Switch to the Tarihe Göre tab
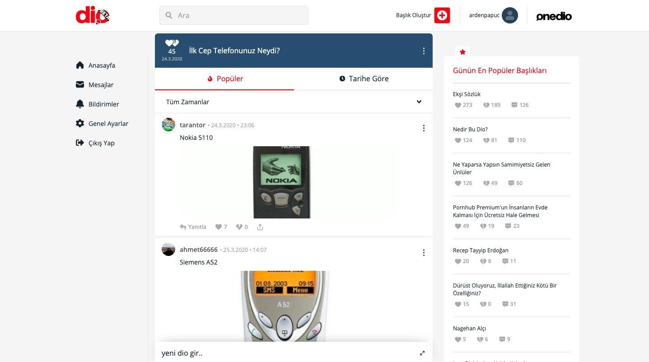649x362 pixels. coord(364,79)
